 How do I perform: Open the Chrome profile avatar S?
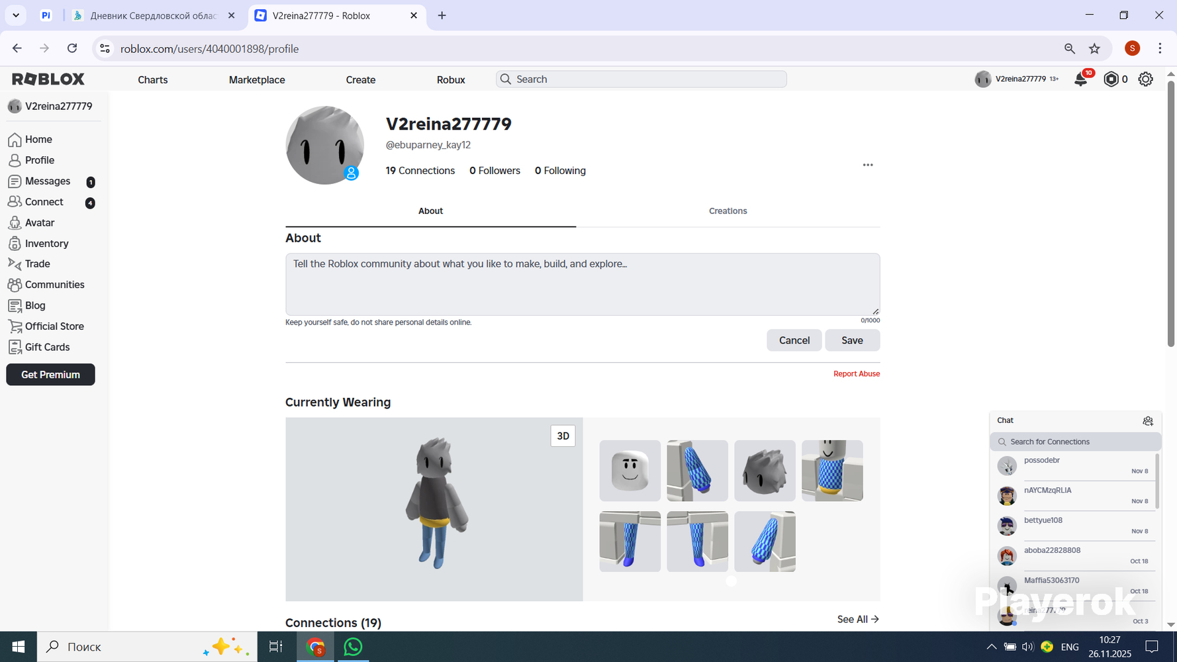click(1133, 48)
